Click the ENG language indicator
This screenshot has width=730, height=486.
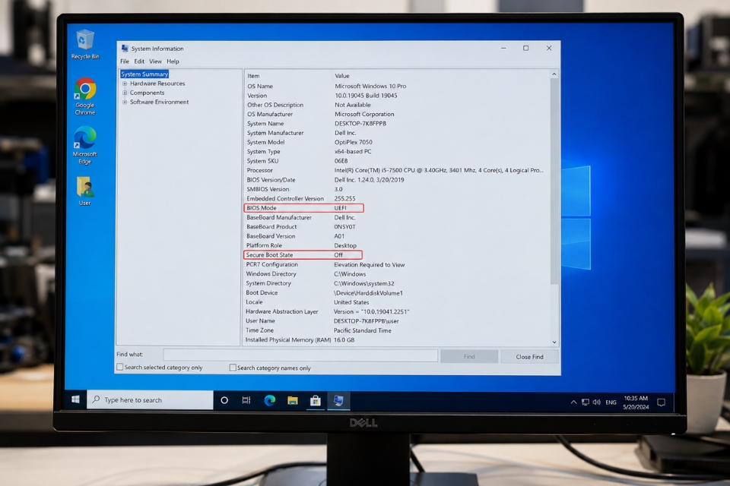(611, 402)
